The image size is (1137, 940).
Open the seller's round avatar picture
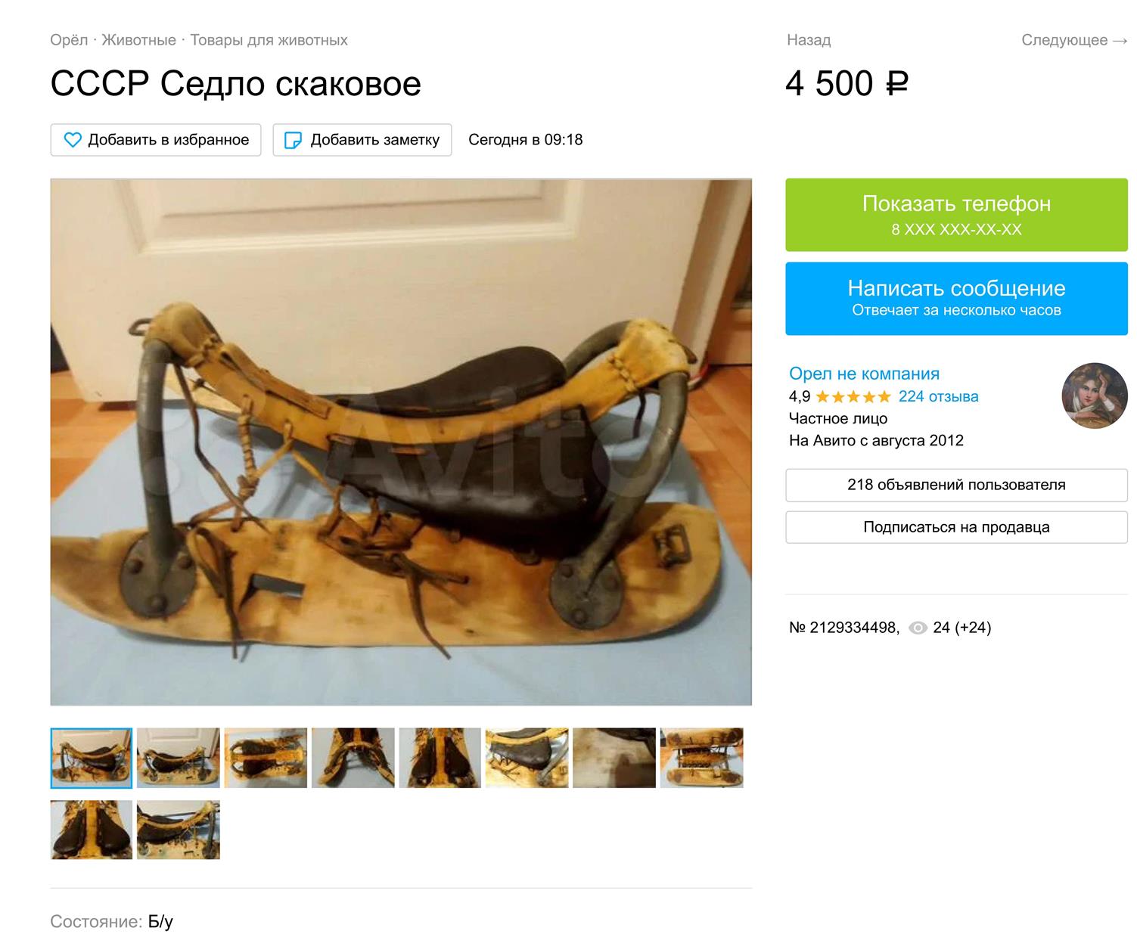tap(1095, 396)
